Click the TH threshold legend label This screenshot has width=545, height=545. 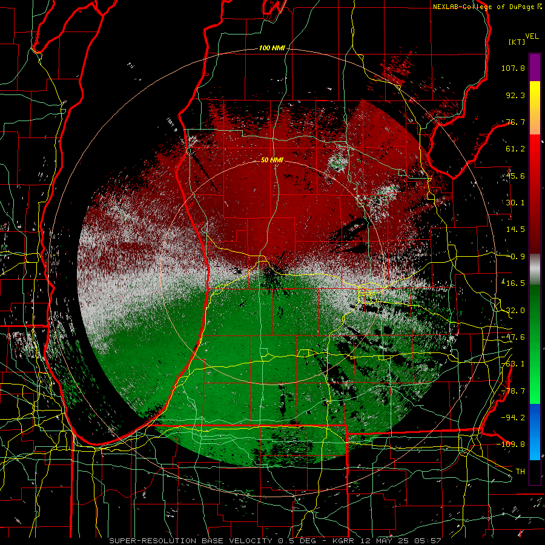click(520, 472)
